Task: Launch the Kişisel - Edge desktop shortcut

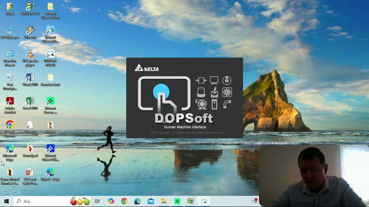Action: point(50,175)
